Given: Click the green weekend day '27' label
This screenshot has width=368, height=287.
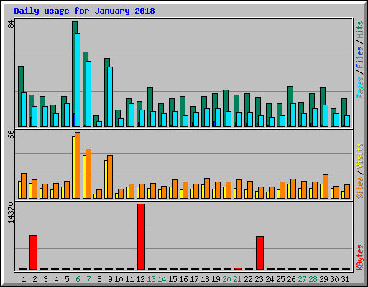Looking at the screenshot, I should [302, 279].
